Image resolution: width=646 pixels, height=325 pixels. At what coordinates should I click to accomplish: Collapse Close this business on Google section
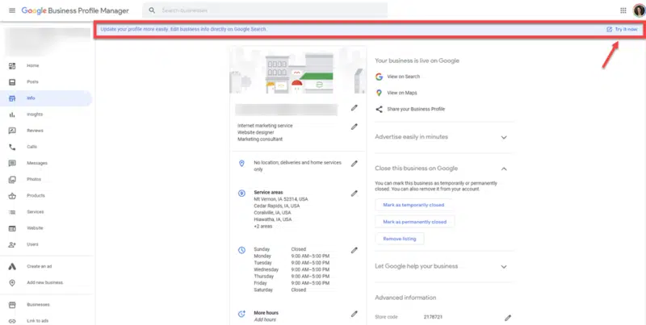pos(504,169)
